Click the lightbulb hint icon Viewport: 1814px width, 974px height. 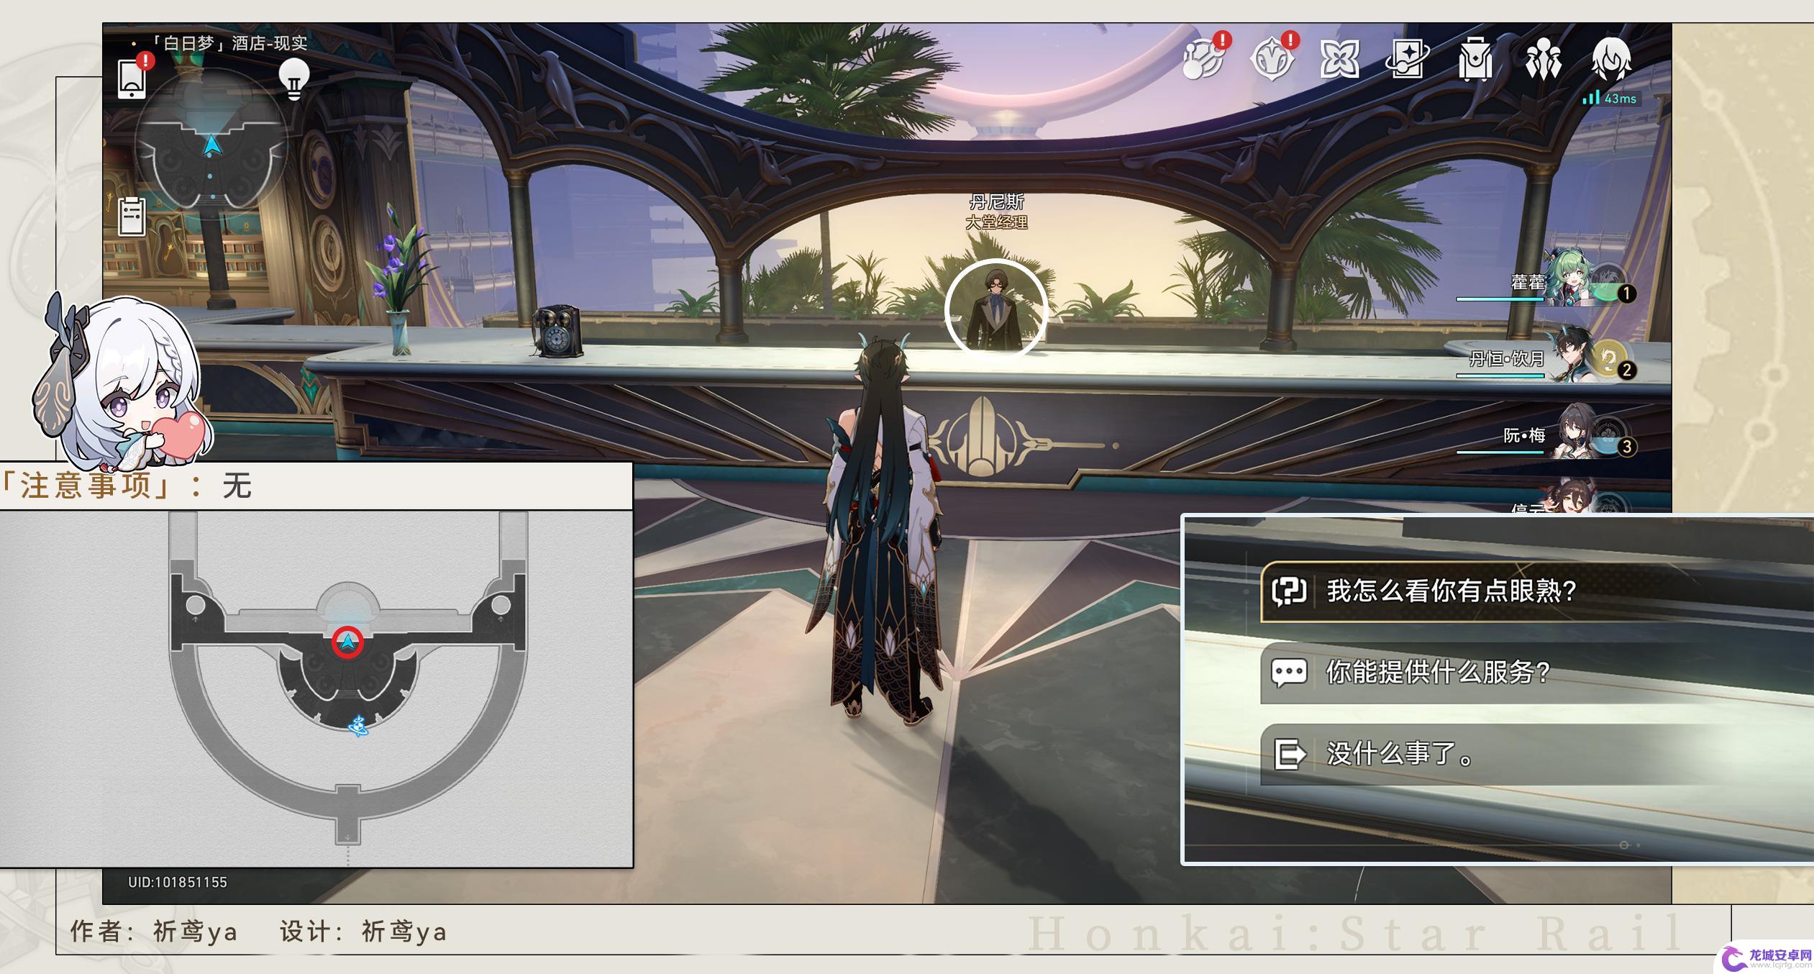click(293, 79)
